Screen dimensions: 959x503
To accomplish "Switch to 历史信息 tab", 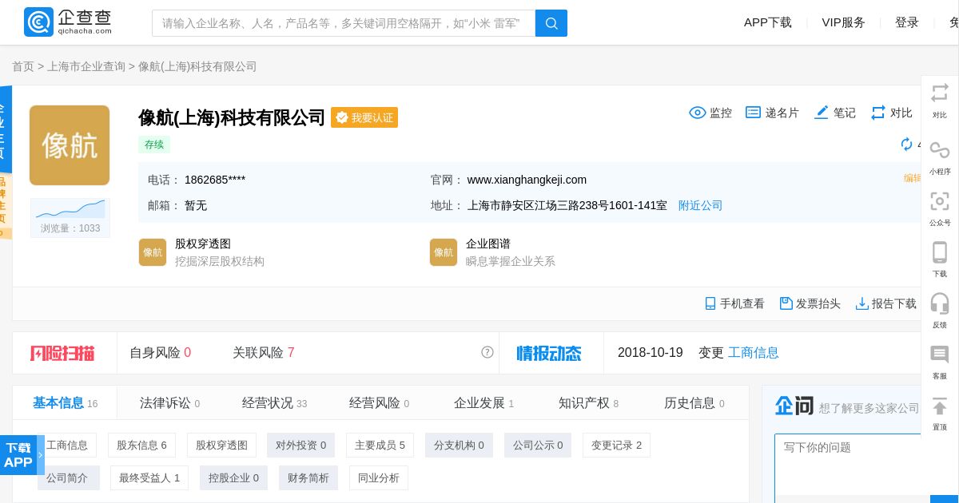I will 694,403.
